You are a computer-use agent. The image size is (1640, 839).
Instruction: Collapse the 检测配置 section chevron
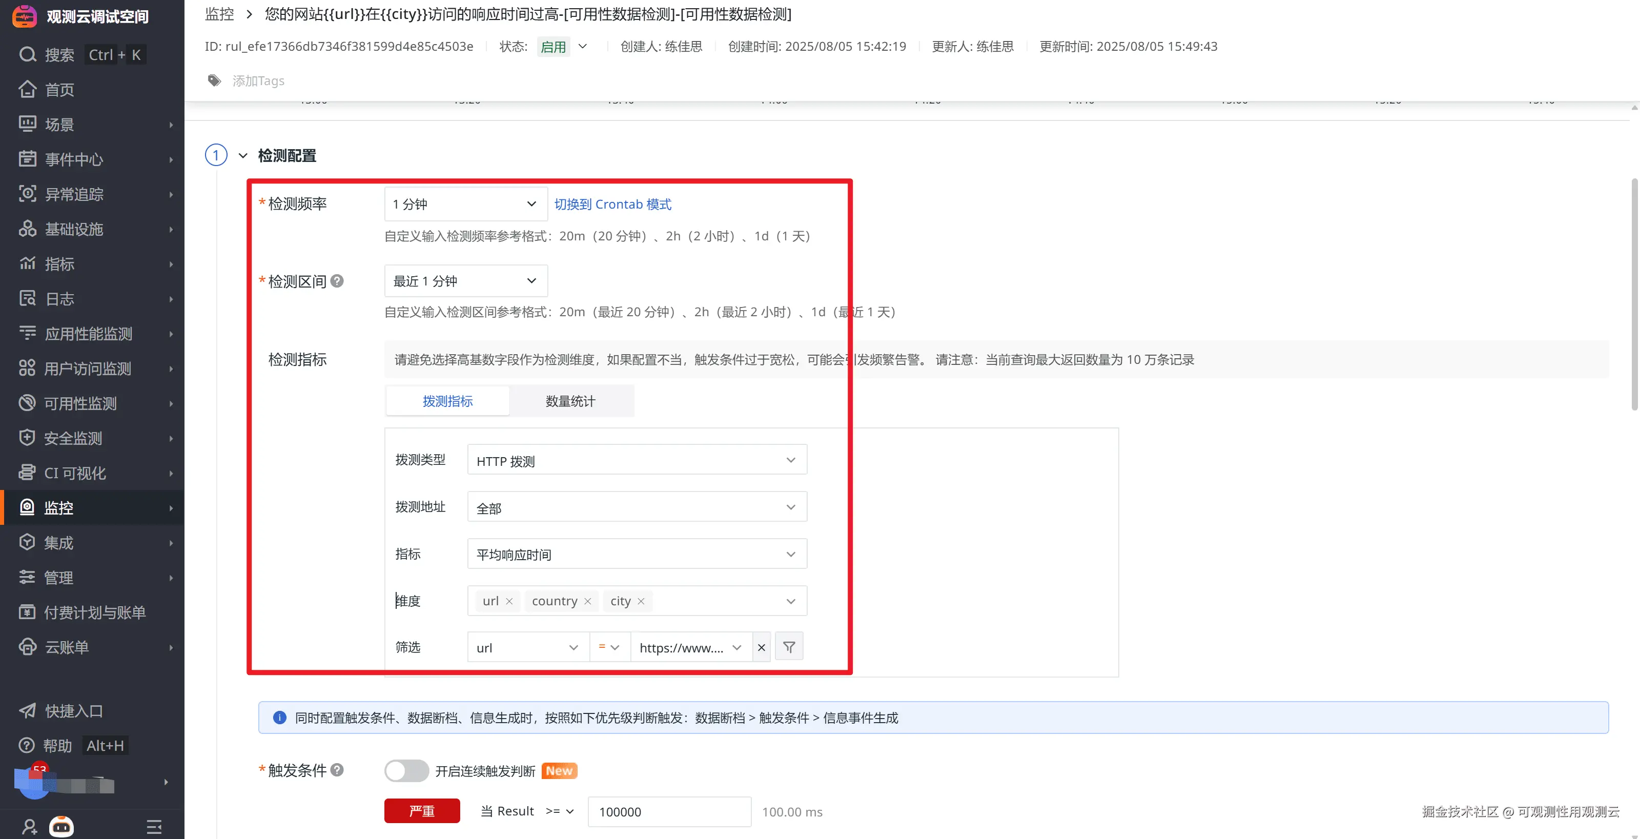242,156
